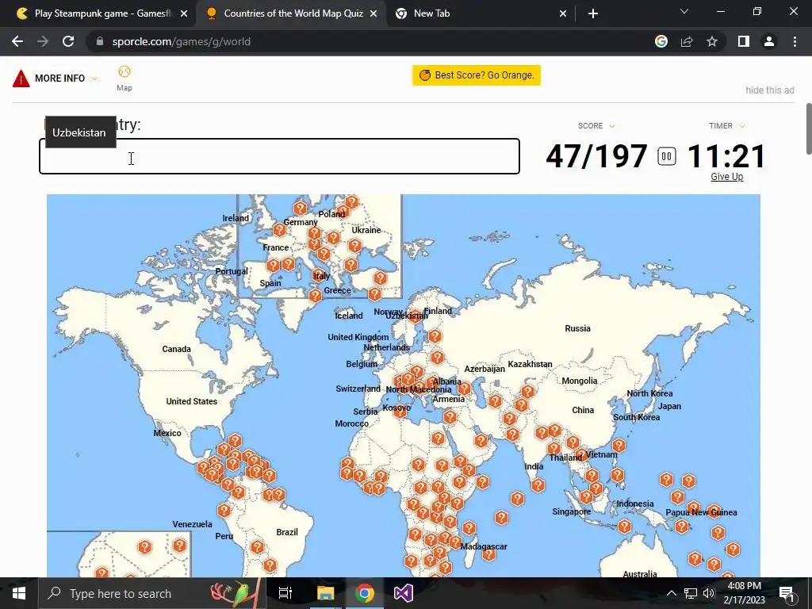Click the China label on map
The width and height of the screenshot is (812, 609).
click(x=583, y=410)
